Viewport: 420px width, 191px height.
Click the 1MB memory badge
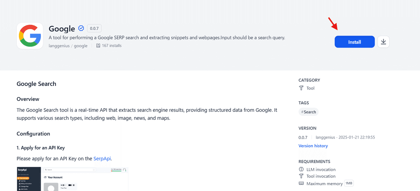click(349, 183)
